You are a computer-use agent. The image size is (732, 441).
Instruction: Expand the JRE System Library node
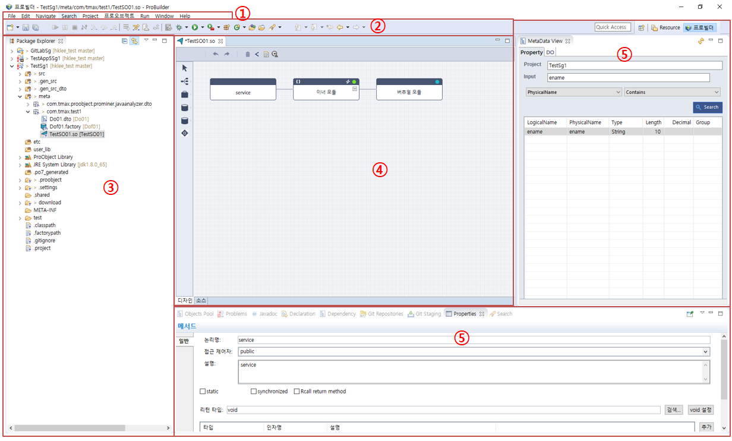pyautogui.click(x=20, y=165)
